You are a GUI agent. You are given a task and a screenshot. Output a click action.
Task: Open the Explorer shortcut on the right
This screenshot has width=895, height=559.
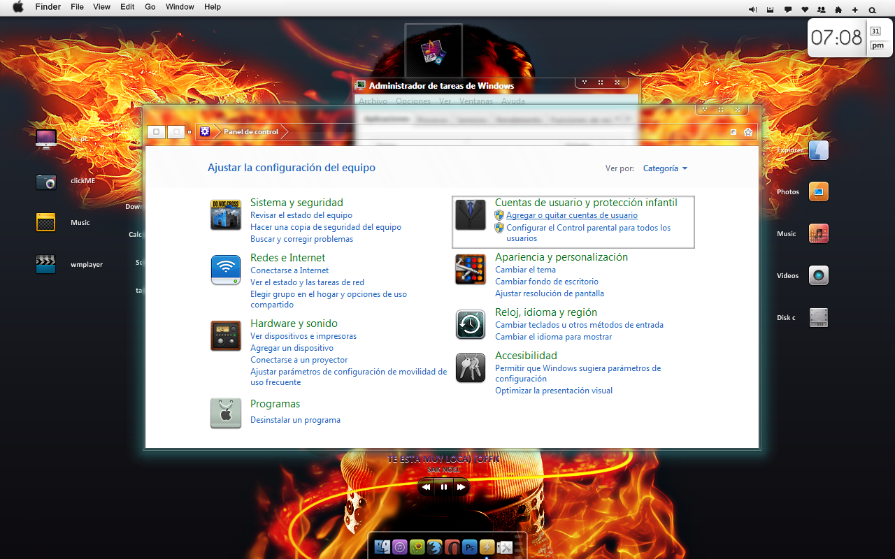point(819,150)
